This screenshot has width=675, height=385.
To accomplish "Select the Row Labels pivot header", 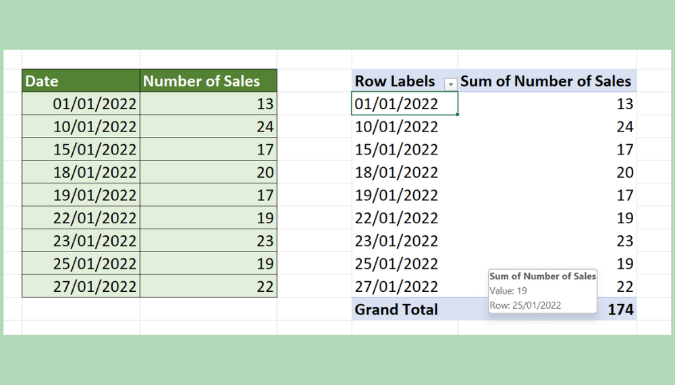I will (396, 82).
